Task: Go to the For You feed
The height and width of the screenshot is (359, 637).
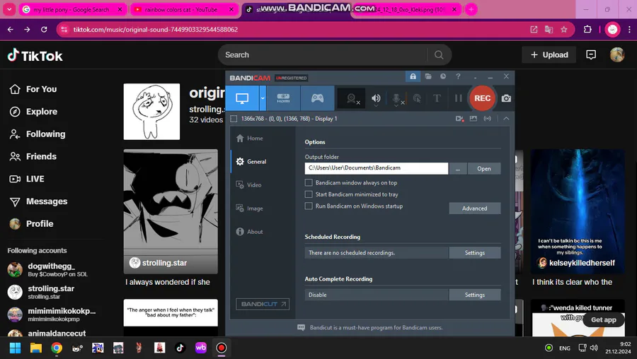Action: 33,89
